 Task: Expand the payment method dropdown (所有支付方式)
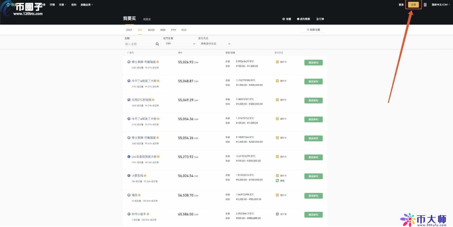tap(215, 44)
